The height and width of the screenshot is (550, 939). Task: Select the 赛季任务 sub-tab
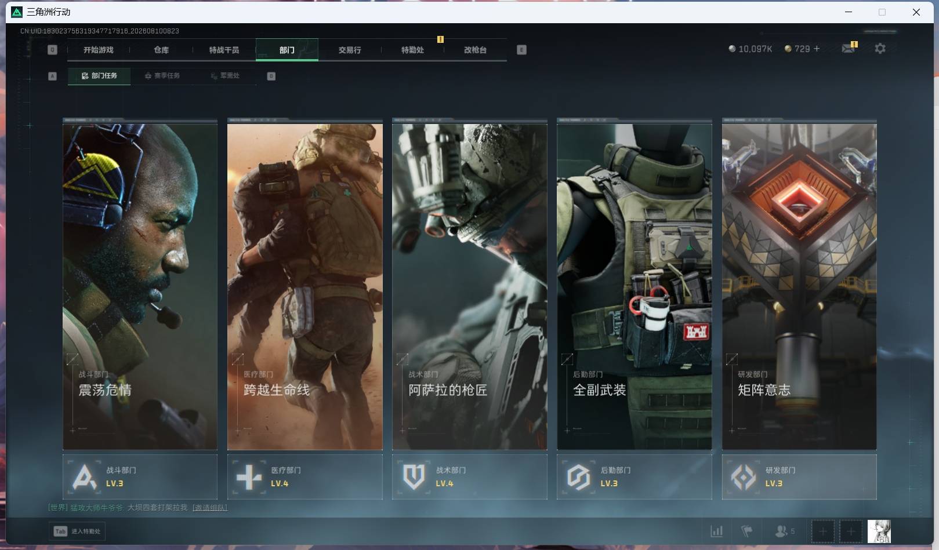click(162, 76)
